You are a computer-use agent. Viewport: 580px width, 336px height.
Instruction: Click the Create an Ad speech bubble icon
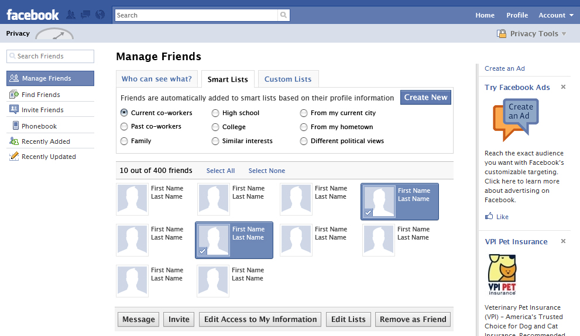click(515, 119)
